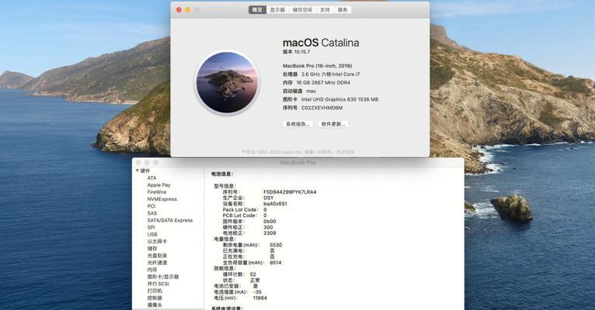595x310 pixels.
Task: Click remaining charge value 5530
Action: coord(276,245)
